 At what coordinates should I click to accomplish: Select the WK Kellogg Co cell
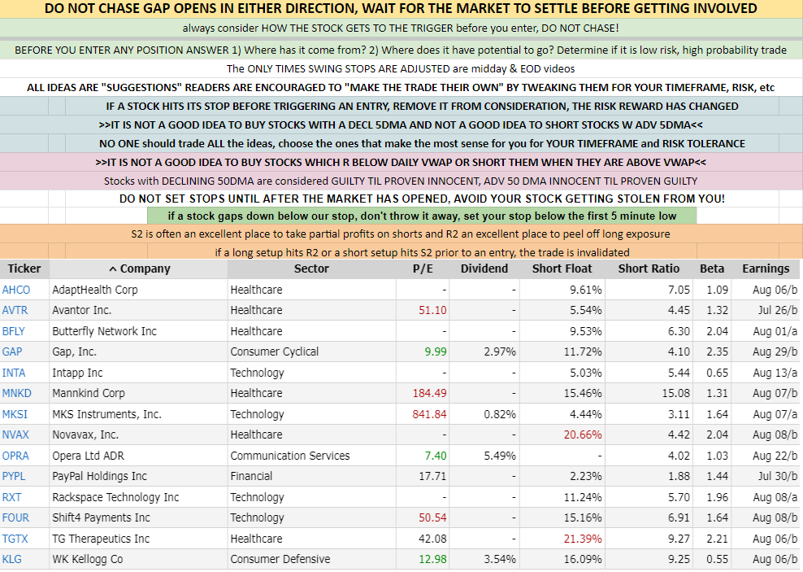click(138, 559)
